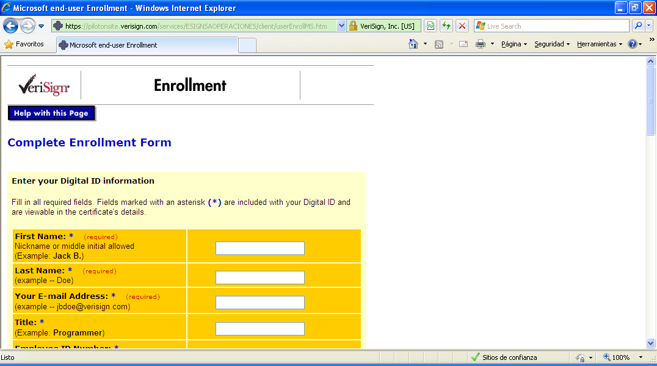This screenshot has height=366, width=657.
Task: Open the Página menu
Action: tap(513, 44)
